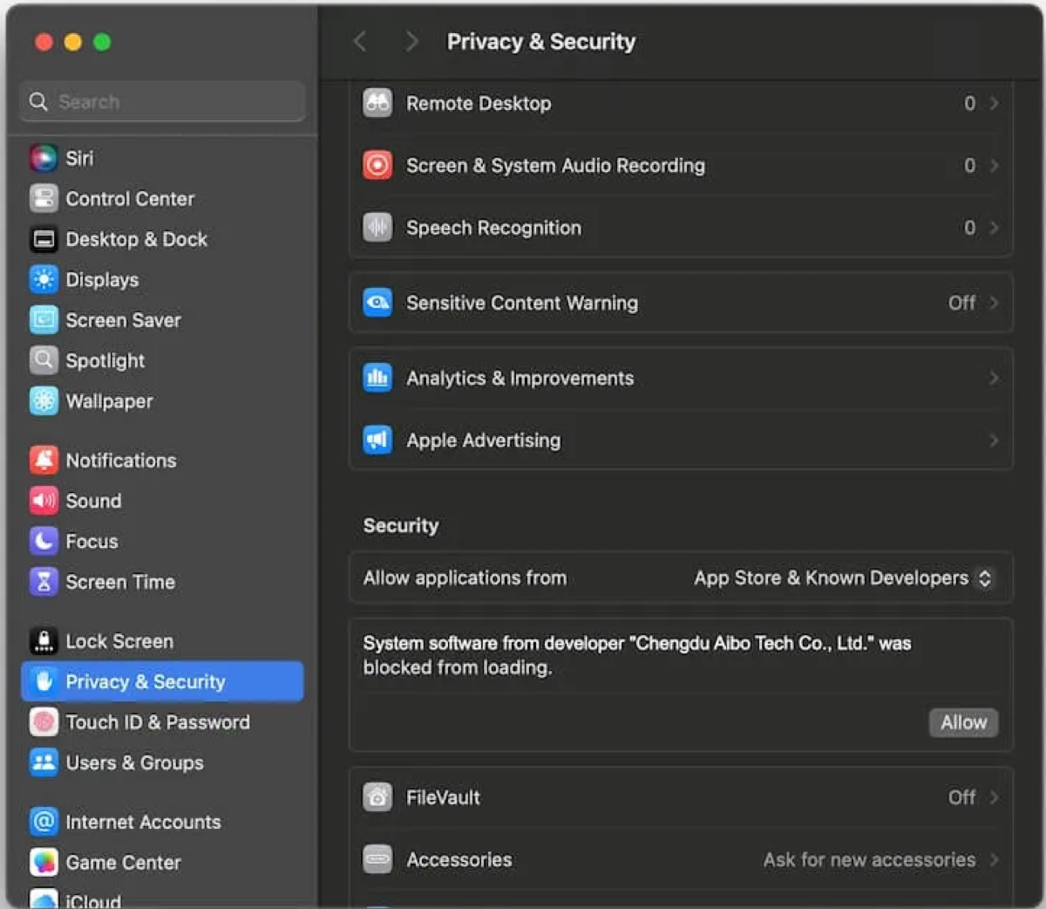The image size is (1046, 909).
Task: Click the Remote Desktop binoculars icon
Action: coord(377,103)
